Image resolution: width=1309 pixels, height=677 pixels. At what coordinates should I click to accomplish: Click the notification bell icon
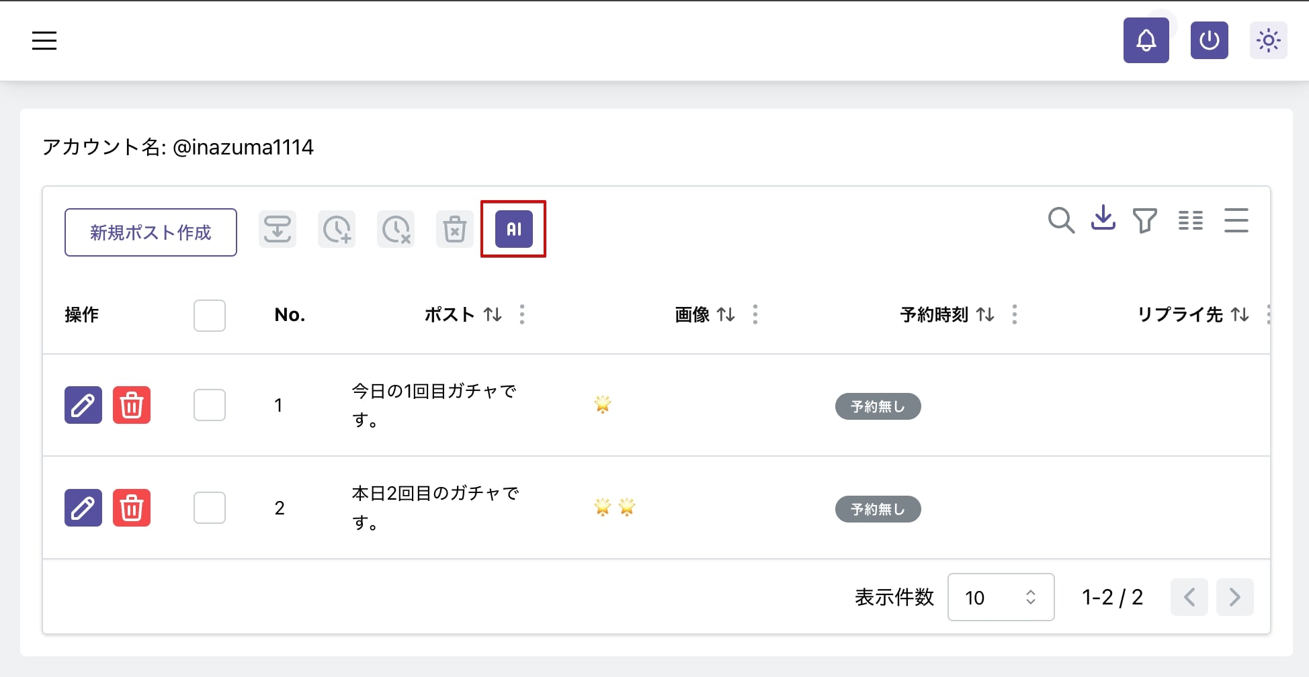[1146, 40]
